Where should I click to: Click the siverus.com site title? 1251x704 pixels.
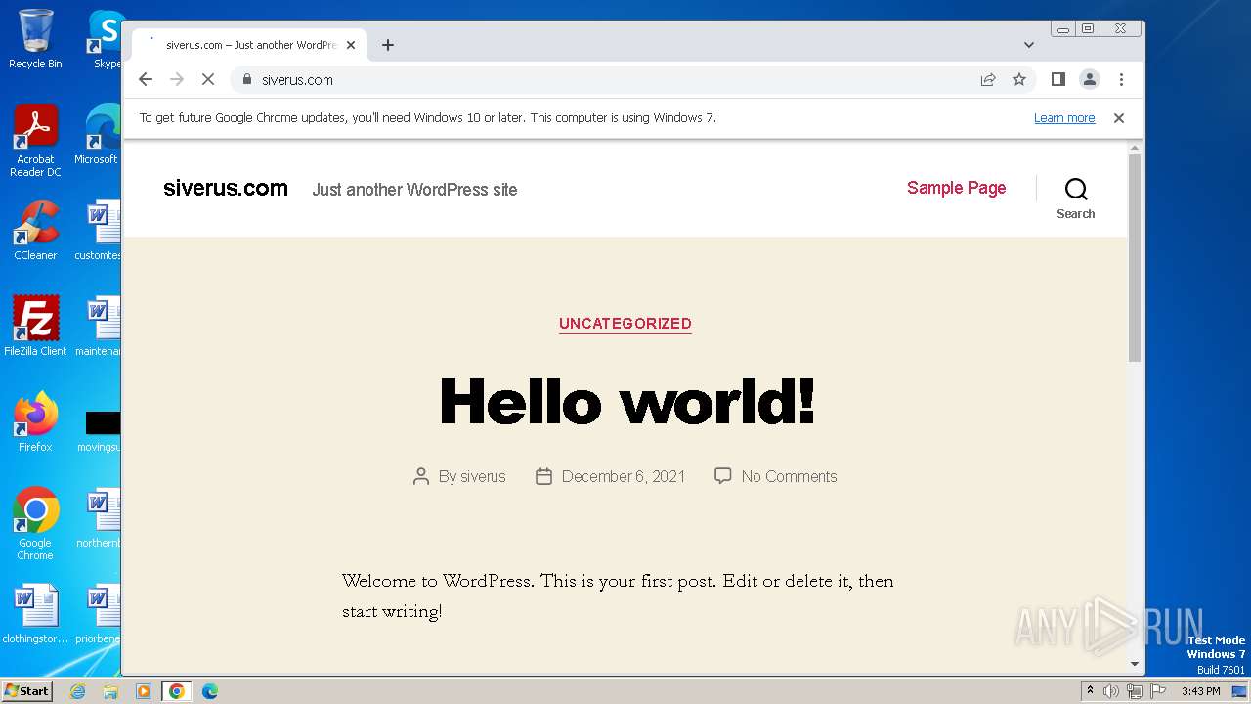pyautogui.click(x=226, y=188)
